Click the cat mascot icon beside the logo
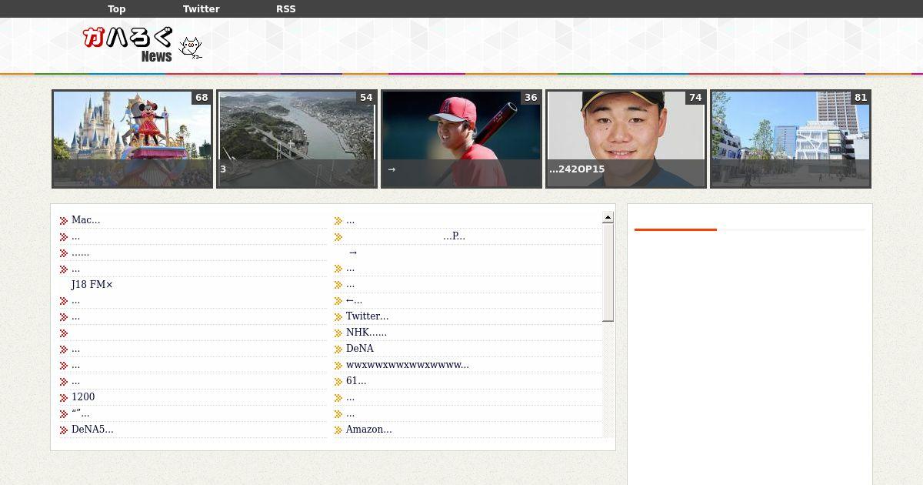This screenshot has width=923, height=485. 190,48
